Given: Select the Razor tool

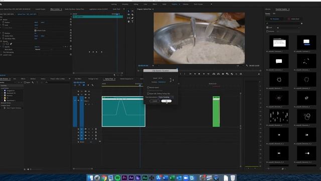Looking at the screenshot, I should (132, 15).
